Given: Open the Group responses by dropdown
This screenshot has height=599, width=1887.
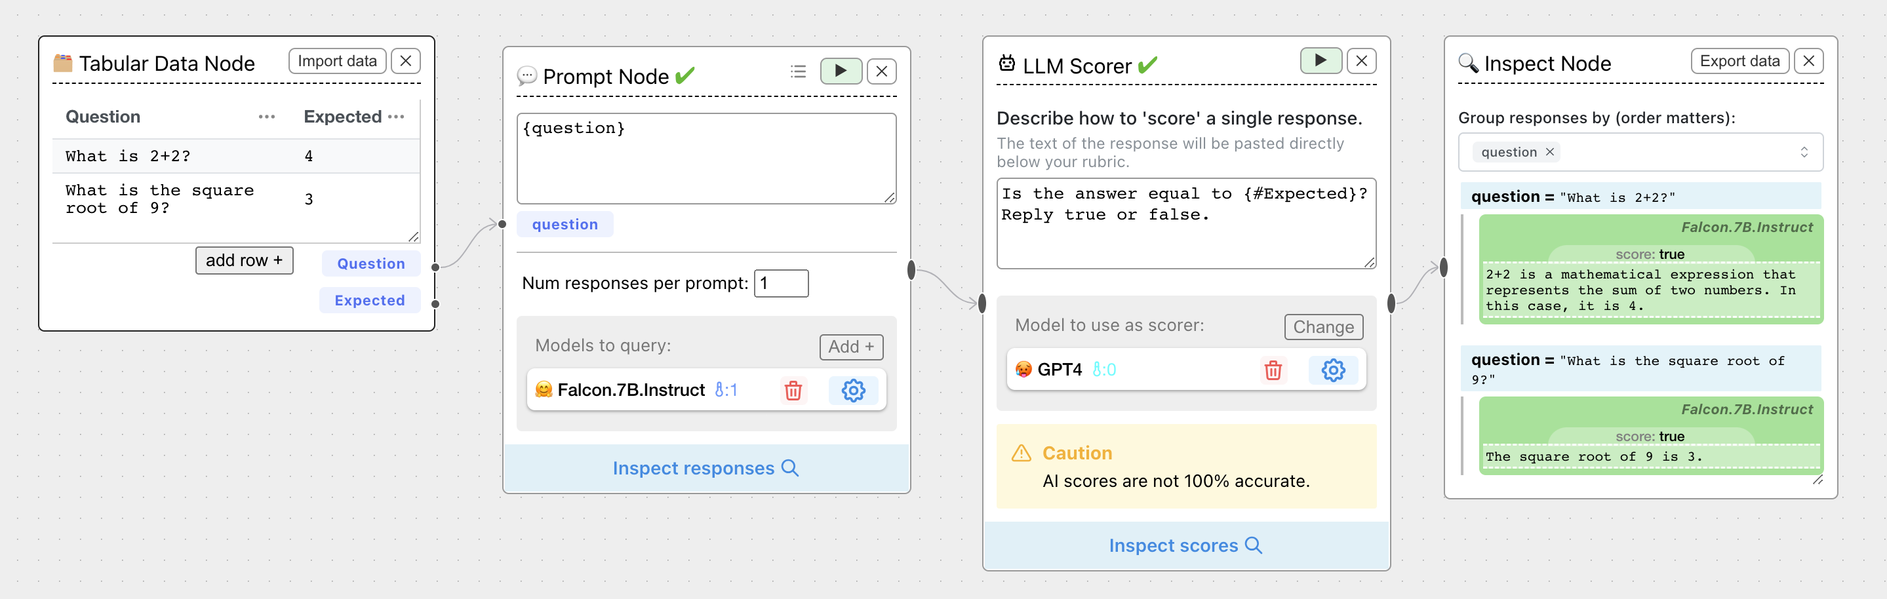Looking at the screenshot, I should (1805, 151).
